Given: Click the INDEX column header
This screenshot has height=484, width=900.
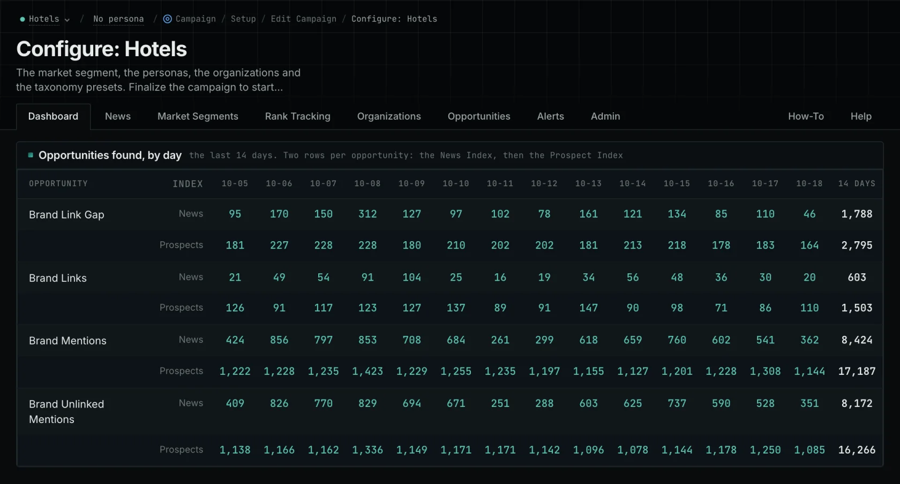Looking at the screenshot, I should point(187,184).
